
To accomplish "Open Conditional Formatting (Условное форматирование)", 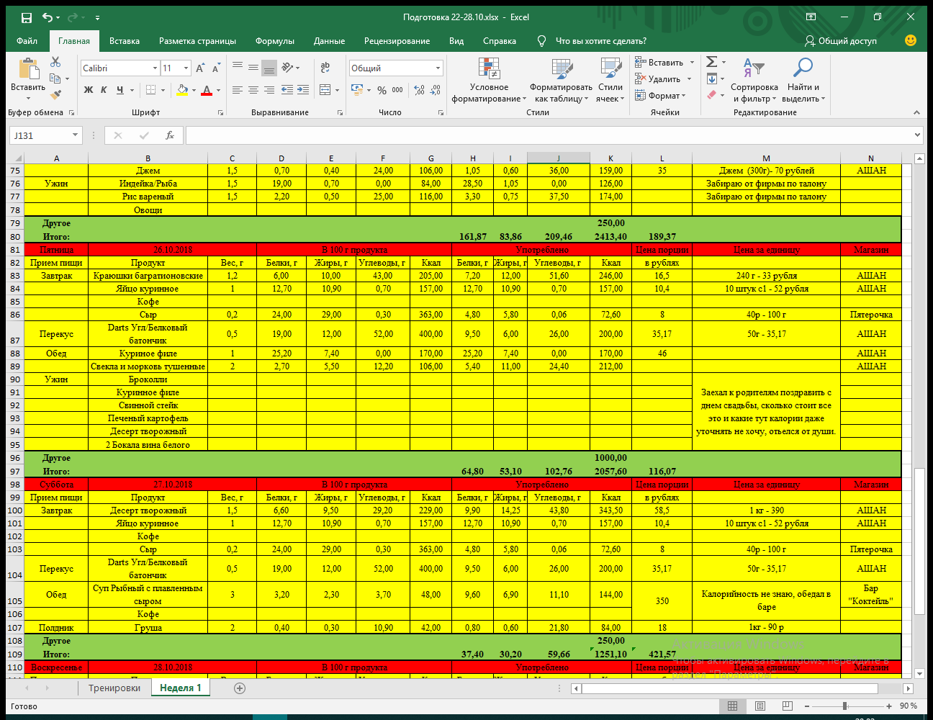I will pyautogui.click(x=489, y=81).
